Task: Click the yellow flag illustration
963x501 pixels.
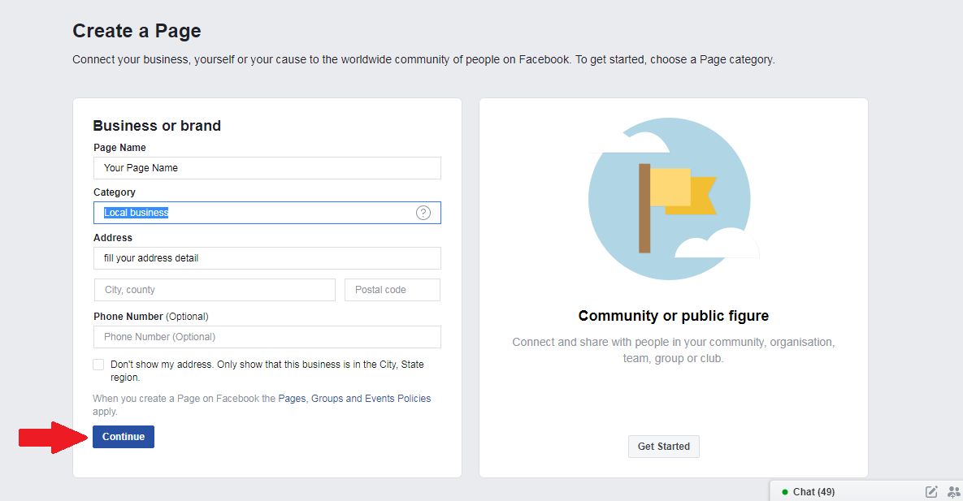Action: [x=681, y=192]
